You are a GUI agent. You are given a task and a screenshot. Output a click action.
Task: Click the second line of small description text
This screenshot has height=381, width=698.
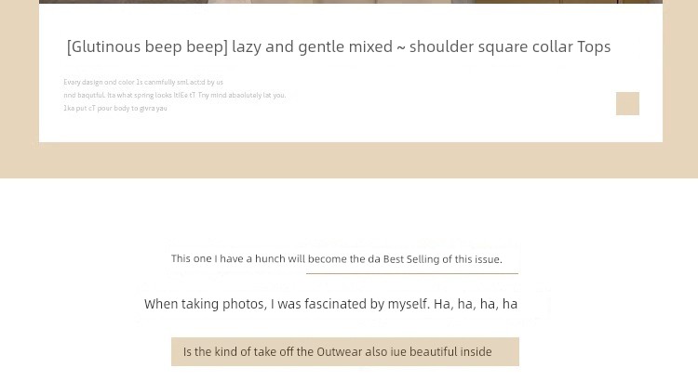[174, 95]
